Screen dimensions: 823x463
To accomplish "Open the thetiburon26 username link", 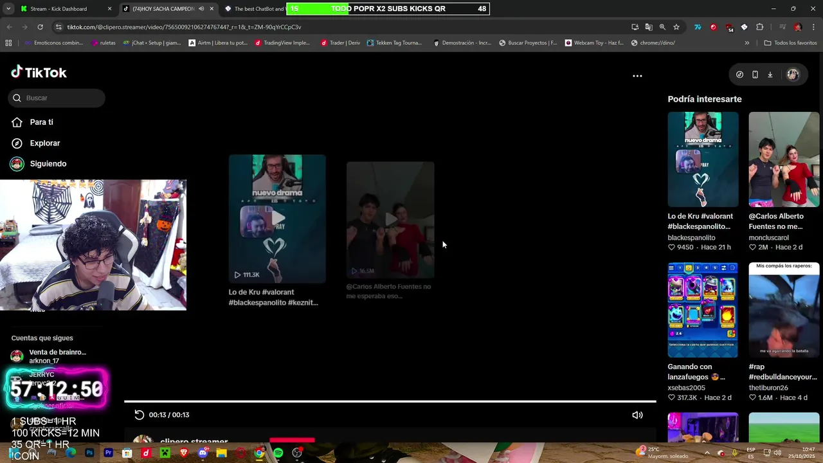I will pos(768,388).
